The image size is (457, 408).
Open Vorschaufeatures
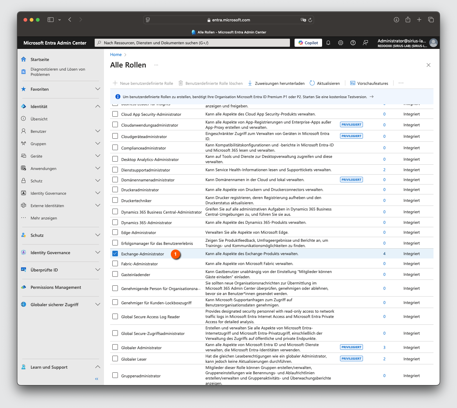click(369, 83)
